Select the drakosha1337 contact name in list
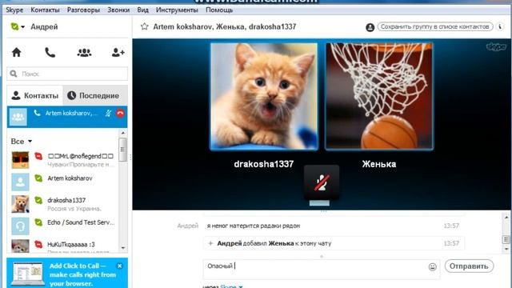 [66, 200]
